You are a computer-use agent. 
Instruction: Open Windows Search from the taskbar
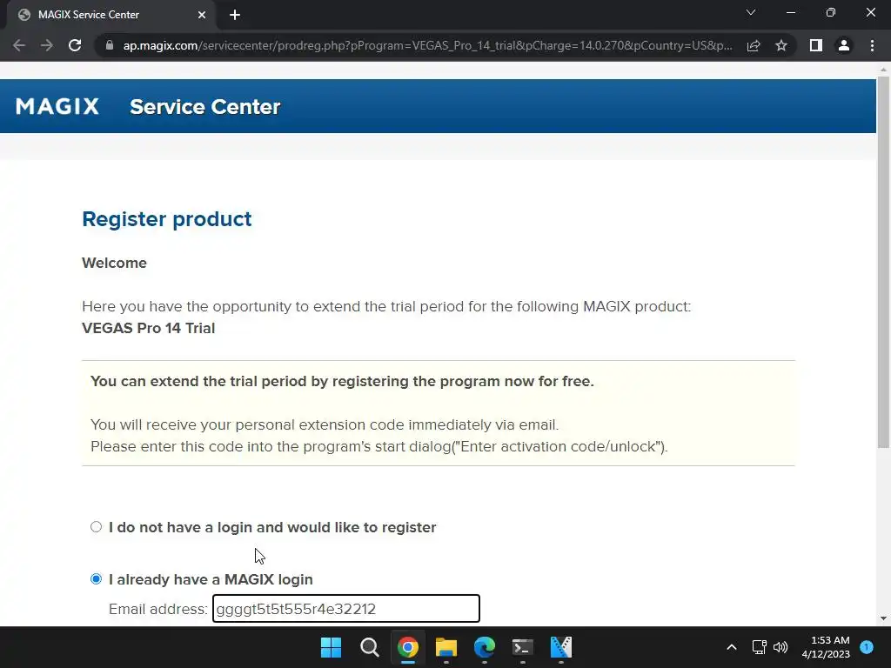coord(369,647)
